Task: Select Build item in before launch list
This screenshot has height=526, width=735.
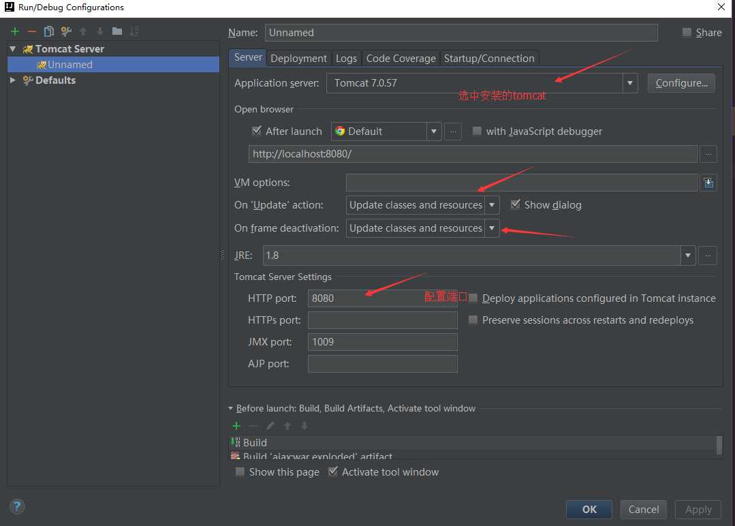Action: (x=473, y=443)
